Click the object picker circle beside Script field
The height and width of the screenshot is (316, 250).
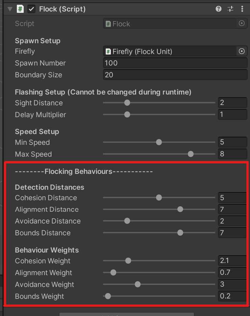coord(242,24)
